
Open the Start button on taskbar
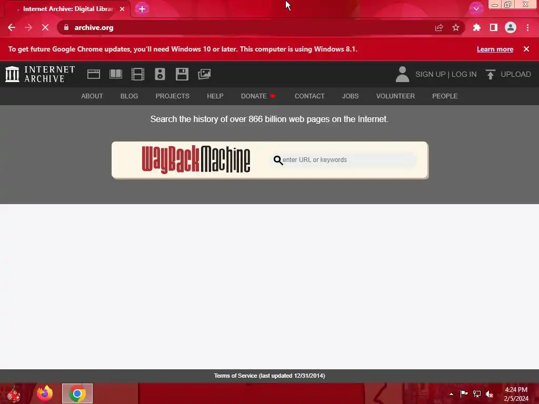(x=14, y=393)
